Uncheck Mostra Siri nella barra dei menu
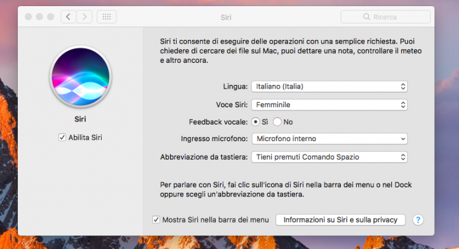 pos(156,220)
